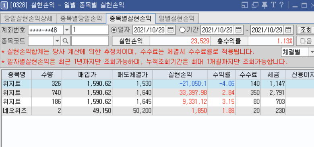Click the 49,150 purchase price cell

click(87, 111)
